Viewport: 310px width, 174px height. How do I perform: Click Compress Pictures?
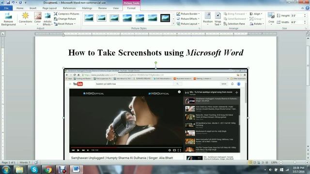(x=66, y=14)
